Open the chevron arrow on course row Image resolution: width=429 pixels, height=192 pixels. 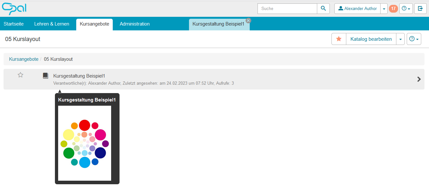click(x=419, y=79)
